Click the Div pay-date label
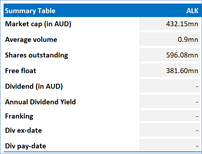 coord(26,146)
